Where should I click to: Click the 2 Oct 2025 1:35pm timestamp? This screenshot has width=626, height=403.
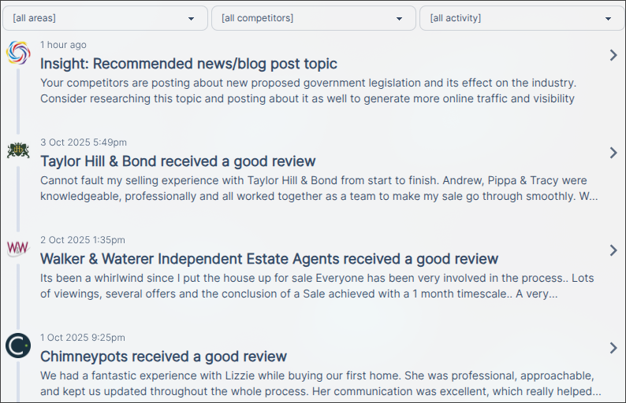pyautogui.click(x=83, y=240)
